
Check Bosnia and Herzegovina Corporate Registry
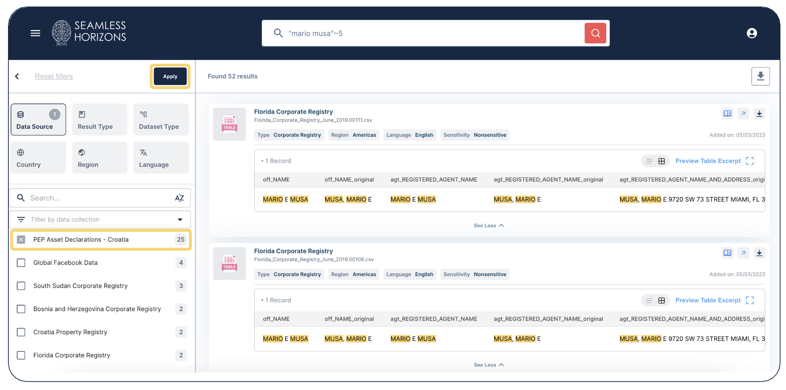point(21,309)
